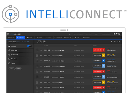
Task: Click the Vehicle column header
Action: coord(46,46)
